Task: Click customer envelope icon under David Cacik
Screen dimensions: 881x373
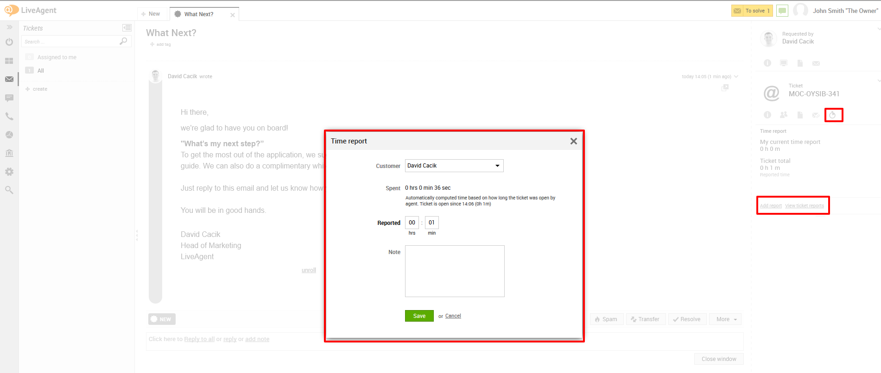Action: [816, 63]
